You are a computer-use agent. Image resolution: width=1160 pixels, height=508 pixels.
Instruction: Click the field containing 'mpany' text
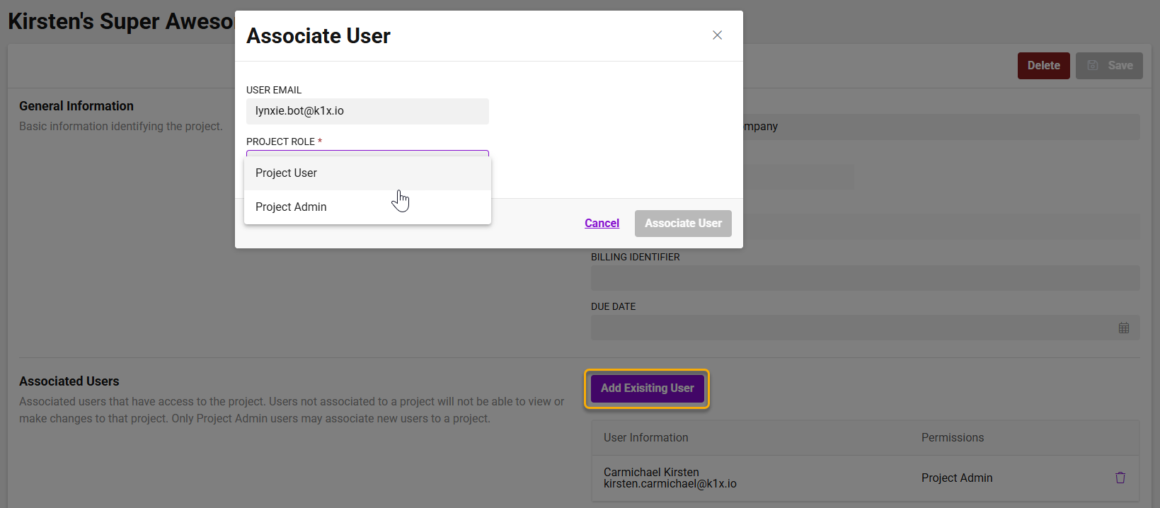click(940, 127)
